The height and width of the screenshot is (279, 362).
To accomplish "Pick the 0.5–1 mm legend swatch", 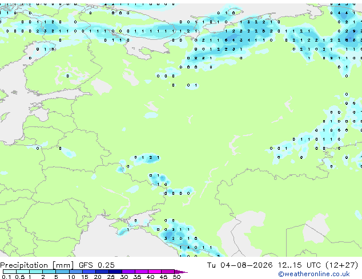I will pos(23,272).
